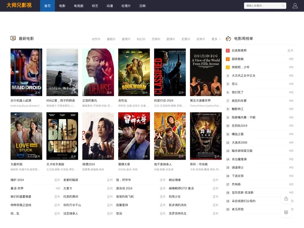
Task: Filter by 战争片 genre
Action: 201,39
